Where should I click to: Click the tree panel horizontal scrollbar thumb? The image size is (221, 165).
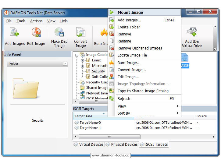[x=93, y=101]
